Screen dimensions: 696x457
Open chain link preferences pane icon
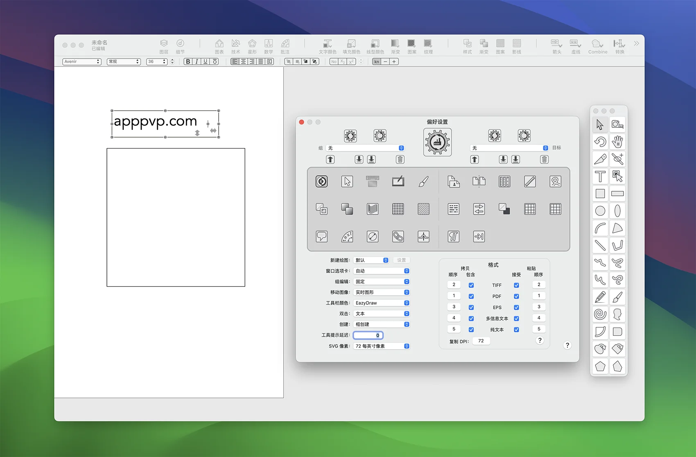pos(398,236)
